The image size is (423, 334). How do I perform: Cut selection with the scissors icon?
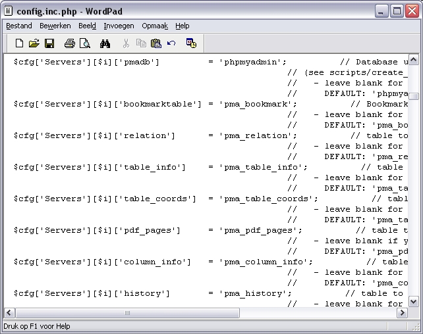tap(126, 43)
